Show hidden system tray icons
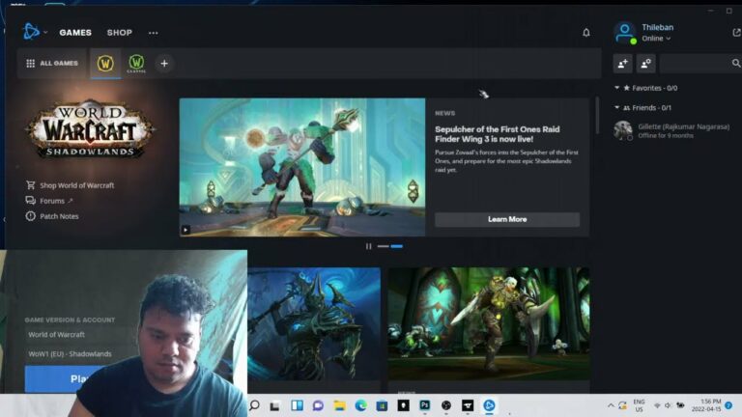The height and width of the screenshot is (417, 742). [611, 405]
